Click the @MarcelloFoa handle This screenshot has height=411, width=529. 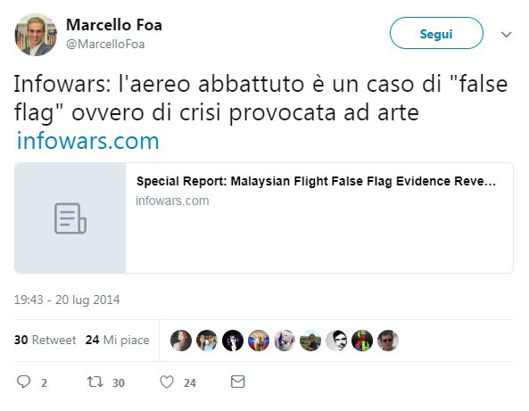point(105,45)
